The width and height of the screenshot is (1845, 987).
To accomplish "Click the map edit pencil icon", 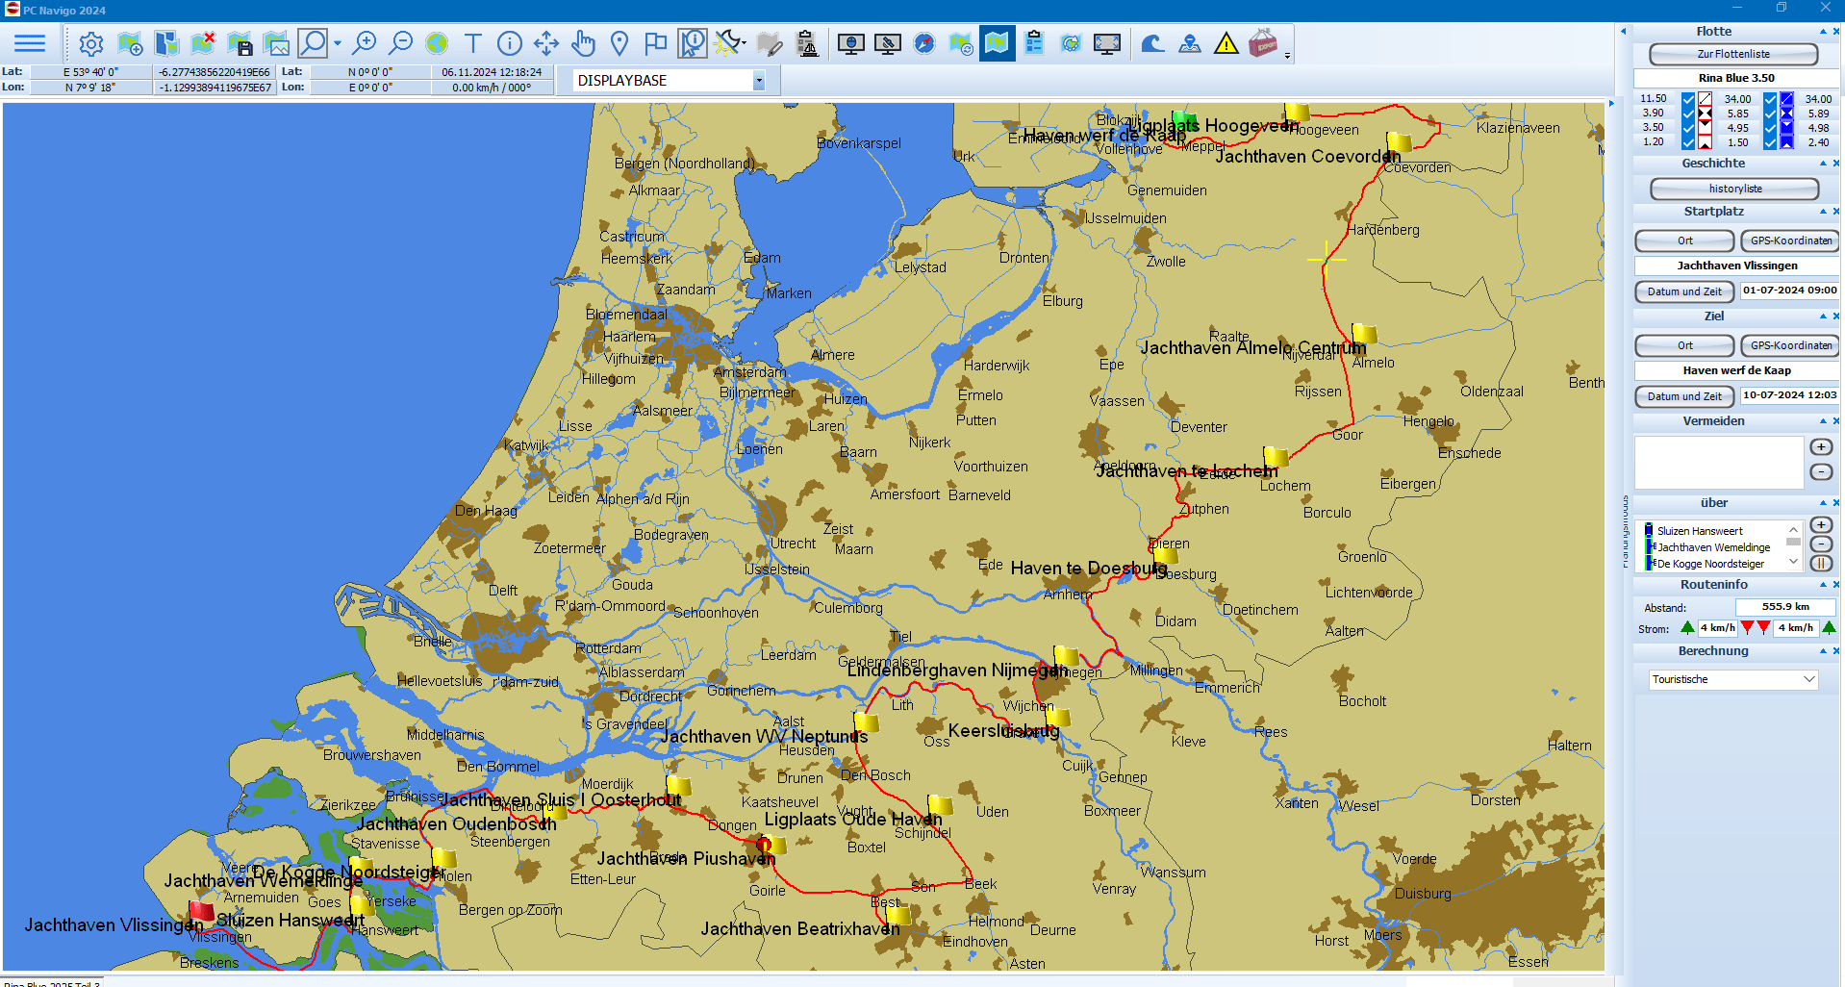I will coord(770,43).
